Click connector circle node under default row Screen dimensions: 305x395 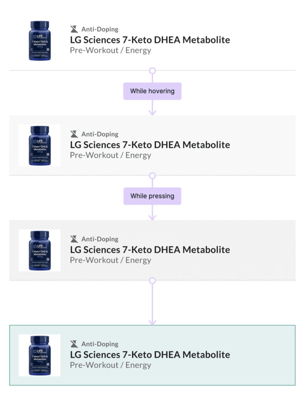(x=152, y=71)
